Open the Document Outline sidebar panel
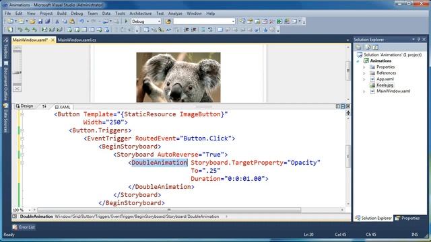 6,81
